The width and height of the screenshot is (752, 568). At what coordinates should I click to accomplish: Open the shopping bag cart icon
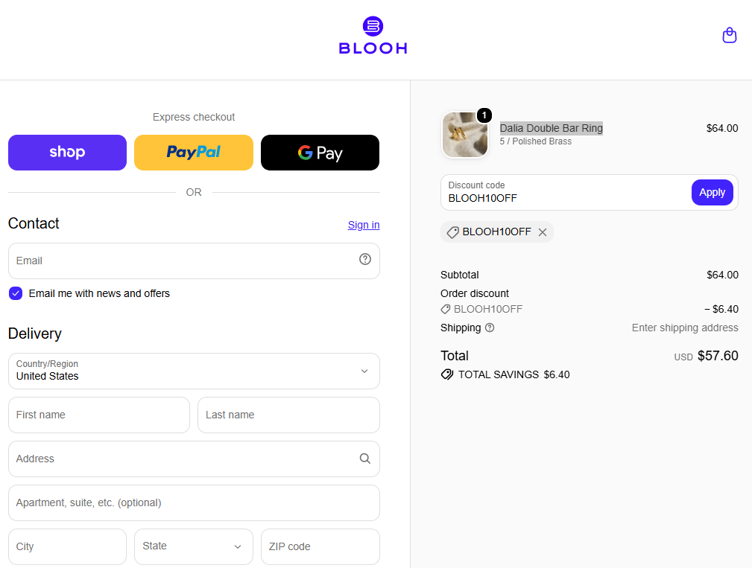point(730,35)
